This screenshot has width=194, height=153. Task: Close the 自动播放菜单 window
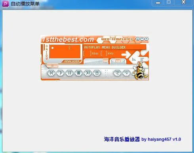pyautogui.click(x=183, y=2)
